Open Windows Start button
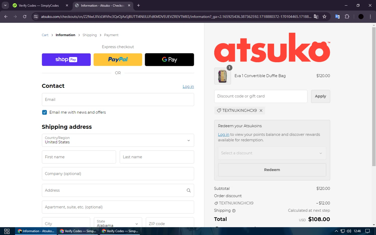376x235 pixels. click(7, 231)
